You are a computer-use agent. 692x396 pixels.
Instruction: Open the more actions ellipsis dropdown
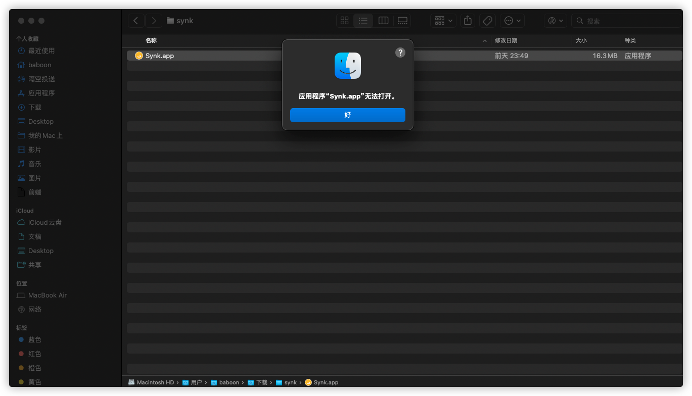click(512, 20)
